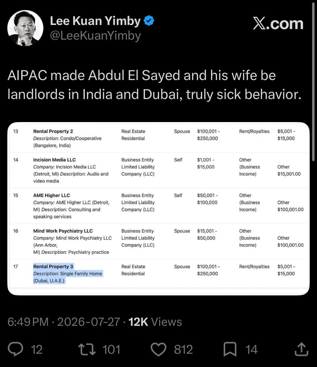Open the attached financial disclosure image

pyautogui.click(x=158, y=208)
